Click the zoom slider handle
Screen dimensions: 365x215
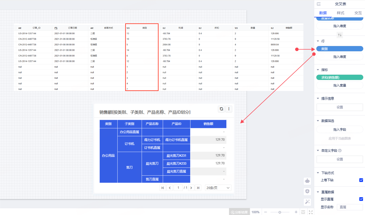point(280,212)
